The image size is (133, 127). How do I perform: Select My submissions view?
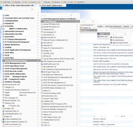[x=118, y=40]
